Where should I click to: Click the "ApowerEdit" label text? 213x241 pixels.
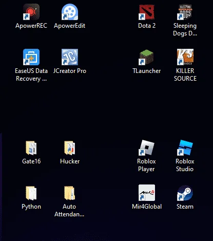point(70,26)
